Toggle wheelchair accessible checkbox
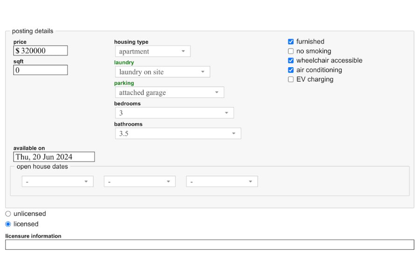Image resolution: width=420 pixels, height=280 pixels. point(291,60)
